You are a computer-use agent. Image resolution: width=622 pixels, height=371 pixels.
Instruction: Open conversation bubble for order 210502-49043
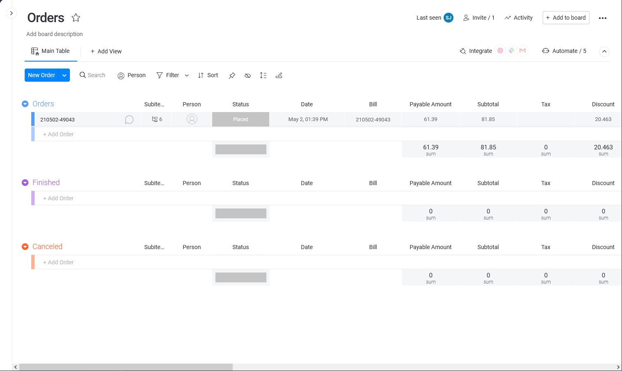tap(129, 119)
